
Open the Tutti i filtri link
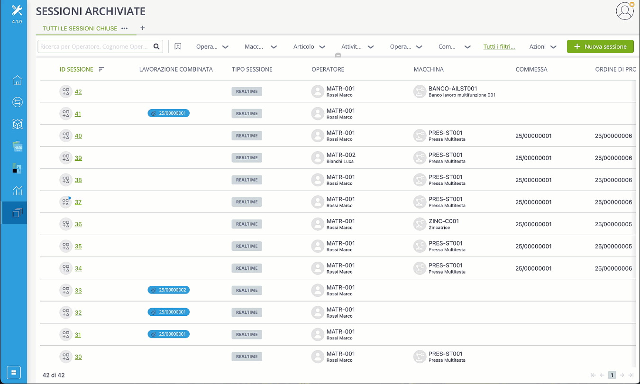tap(499, 46)
